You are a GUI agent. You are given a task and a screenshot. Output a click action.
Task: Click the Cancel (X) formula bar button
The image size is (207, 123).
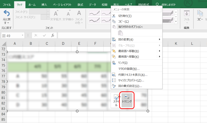click(x=36, y=35)
